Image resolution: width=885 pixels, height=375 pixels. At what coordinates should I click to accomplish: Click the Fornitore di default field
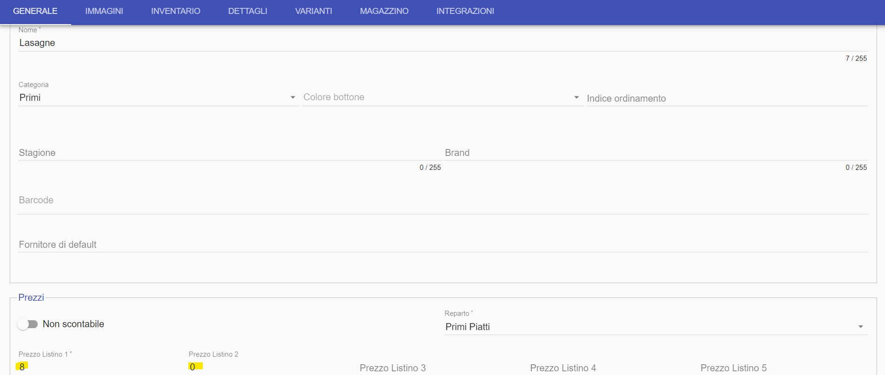tap(443, 245)
